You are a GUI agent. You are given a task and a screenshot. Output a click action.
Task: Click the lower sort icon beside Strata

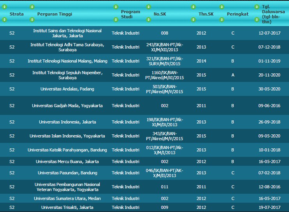pos(4,19)
